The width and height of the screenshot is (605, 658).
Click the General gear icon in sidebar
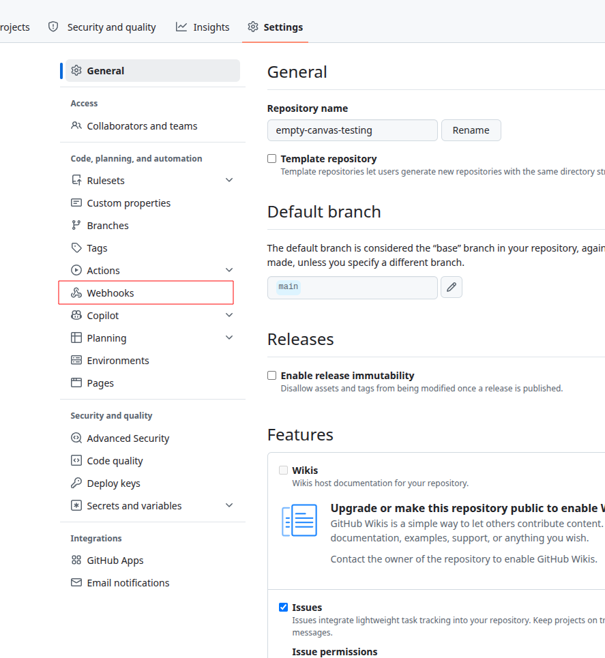[x=76, y=70]
